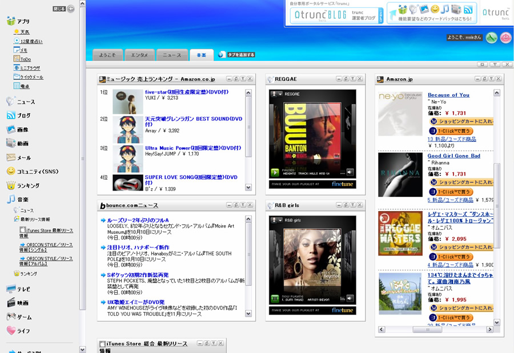514x353 pixels.
Task: Select the テレビ TV category
Action: click(x=18, y=289)
